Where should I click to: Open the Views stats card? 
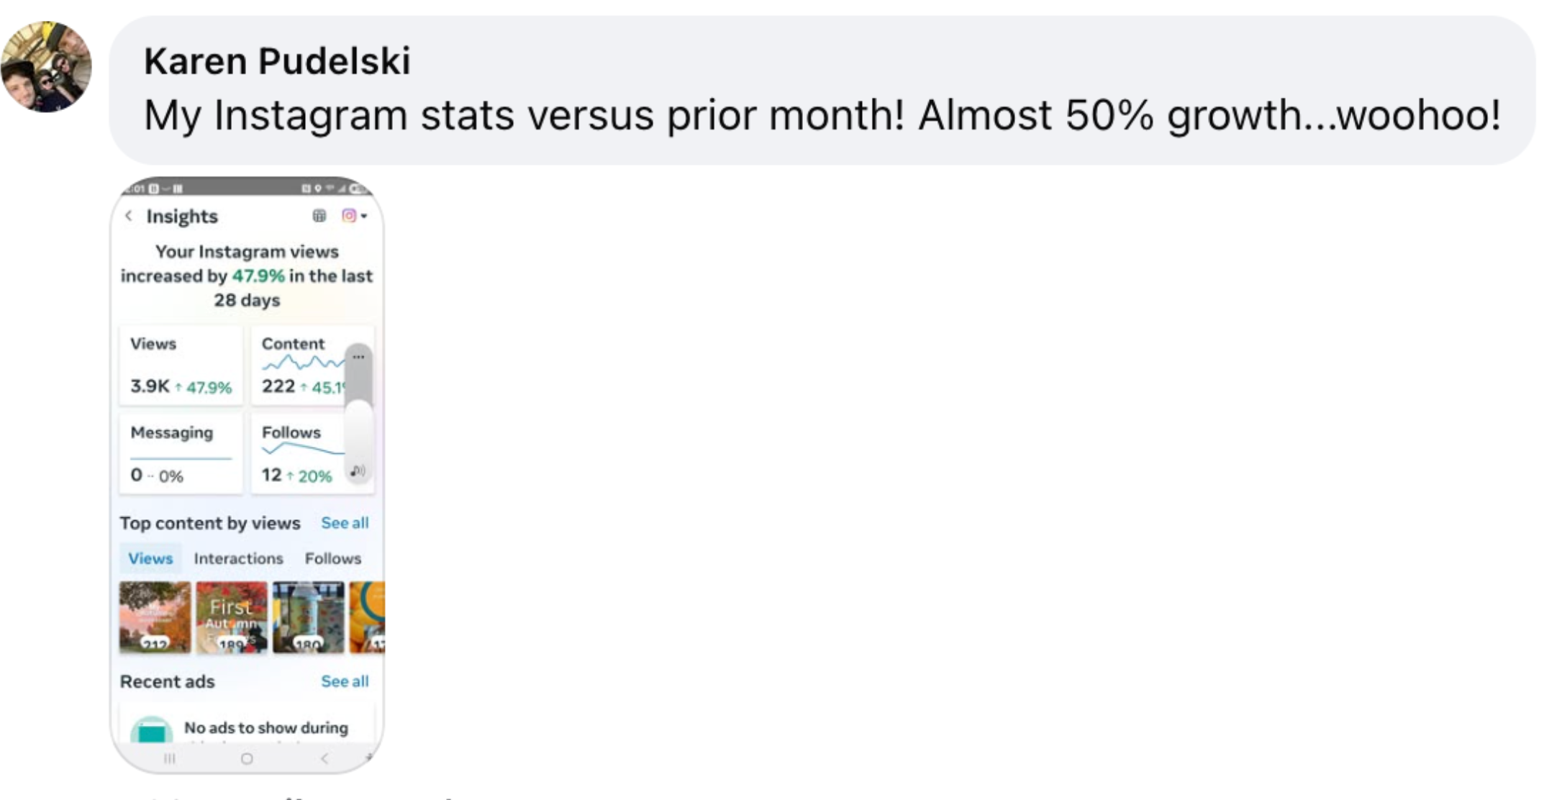[x=181, y=365]
